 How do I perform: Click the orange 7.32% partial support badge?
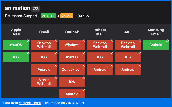click(x=67, y=16)
